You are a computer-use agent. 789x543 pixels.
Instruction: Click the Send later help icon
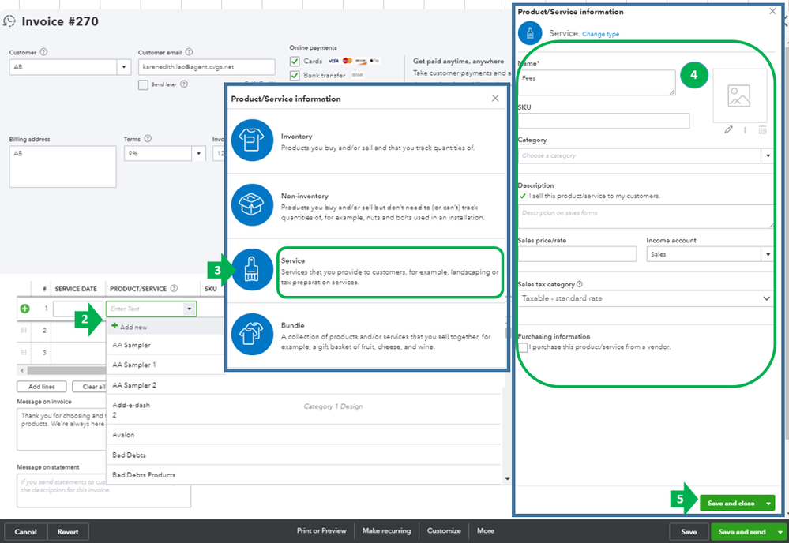click(184, 84)
